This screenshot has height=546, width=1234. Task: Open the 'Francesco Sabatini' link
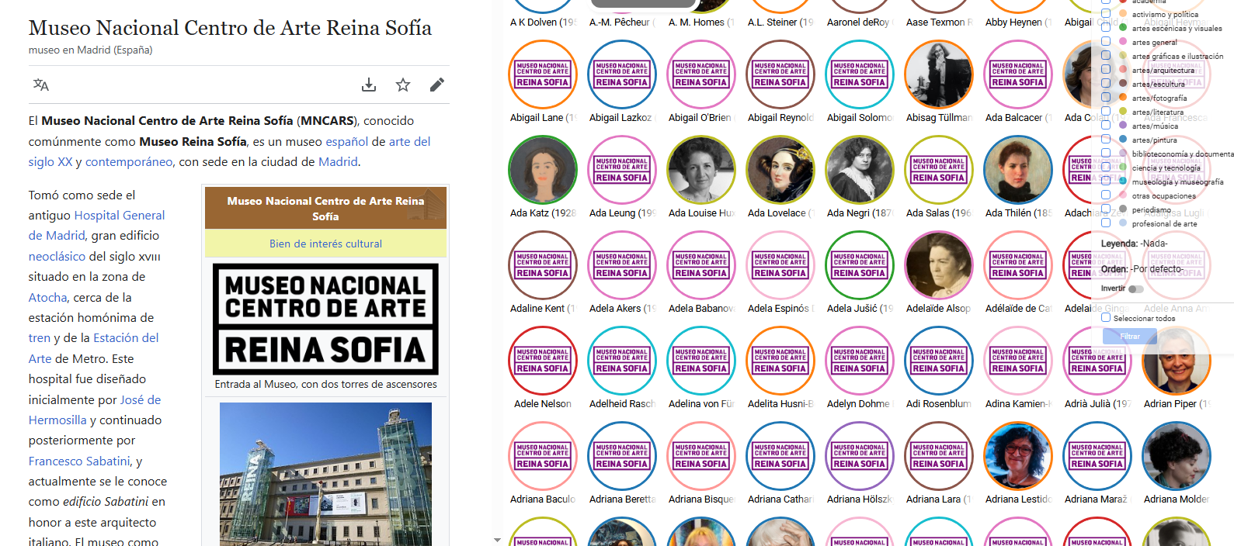coord(80,461)
